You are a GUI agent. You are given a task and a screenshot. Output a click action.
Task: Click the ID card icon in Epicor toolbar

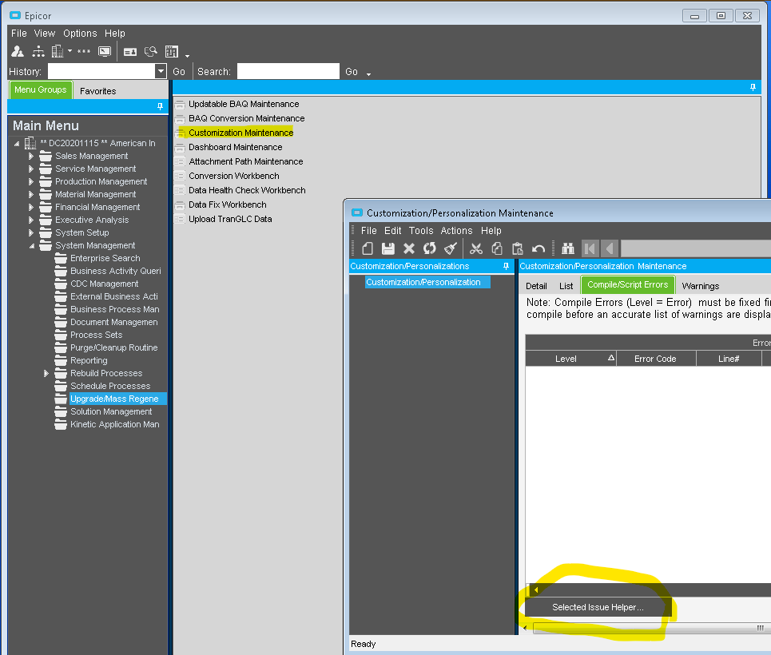130,52
